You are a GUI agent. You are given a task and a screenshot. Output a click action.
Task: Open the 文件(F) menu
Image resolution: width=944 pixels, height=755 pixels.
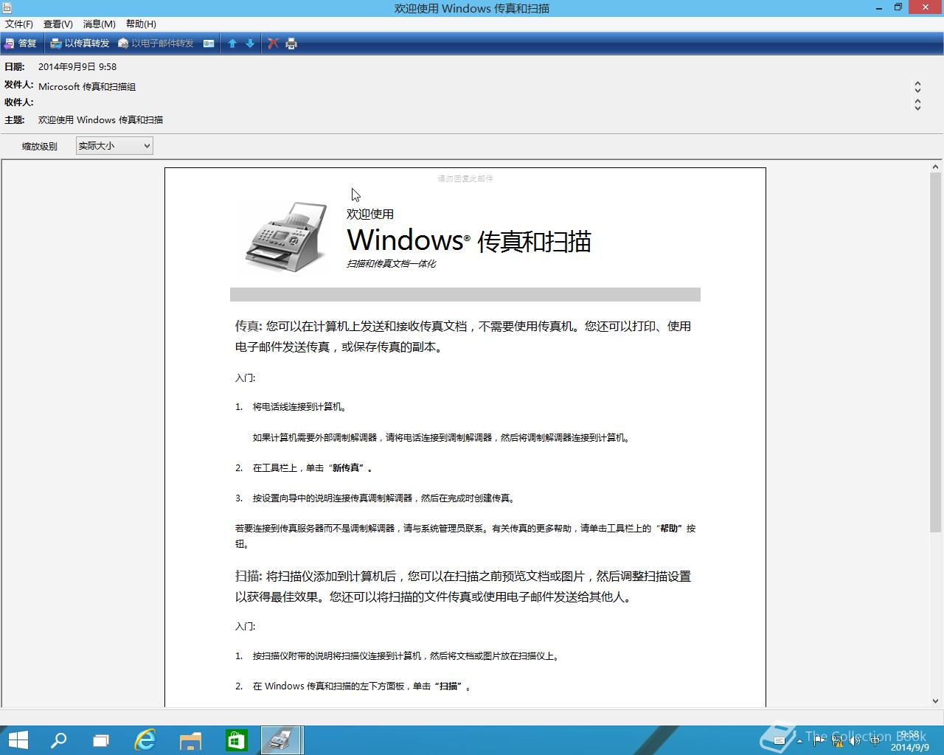(19, 24)
